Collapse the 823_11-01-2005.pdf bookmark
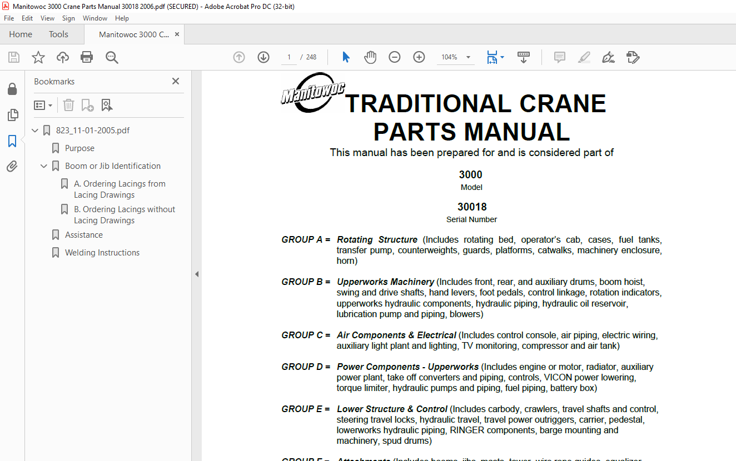Image resolution: width=736 pixels, height=461 pixels. pos(35,131)
